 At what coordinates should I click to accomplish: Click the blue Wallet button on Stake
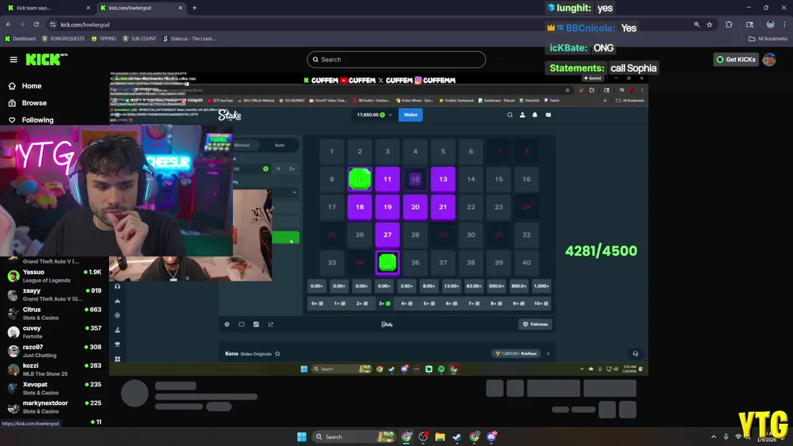click(x=411, y=115)
